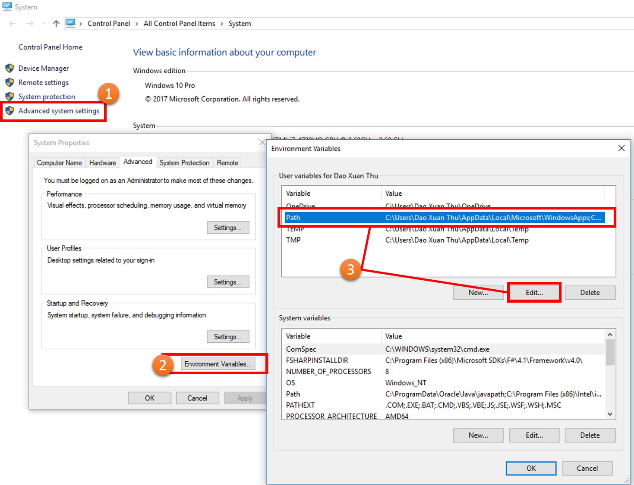634x485 pixels.
Task: Click the system variables scrollbar thumb
Action: 610,352
